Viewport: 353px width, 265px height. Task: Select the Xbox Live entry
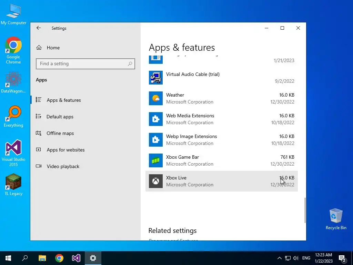(222, 181)
